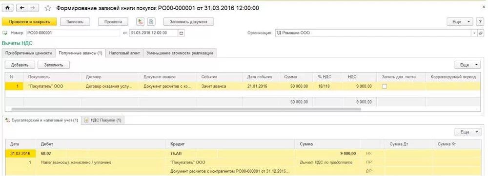Click the close X of the form
Screen dimensions: 488x176
click(x=484, y=6)
